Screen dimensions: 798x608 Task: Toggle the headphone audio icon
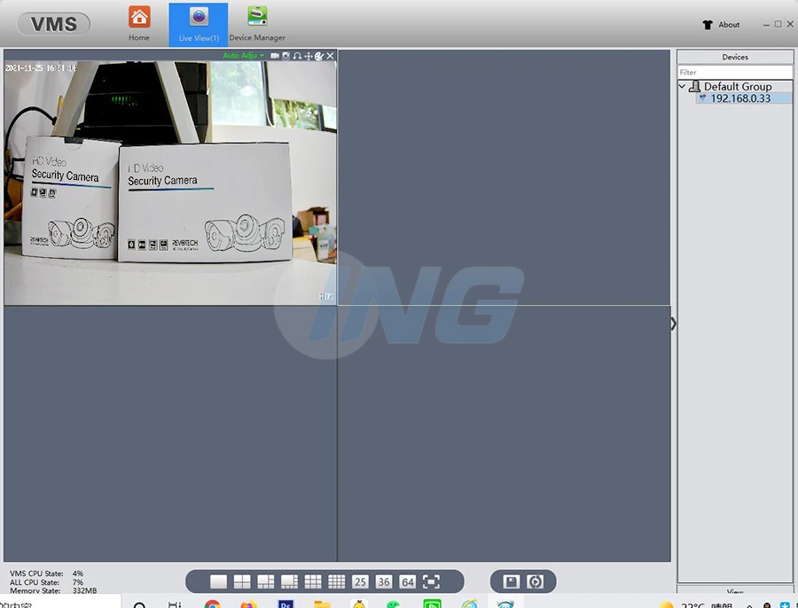[297, 56]
